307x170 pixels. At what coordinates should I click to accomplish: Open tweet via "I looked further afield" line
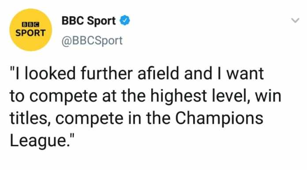coord(137,73)
